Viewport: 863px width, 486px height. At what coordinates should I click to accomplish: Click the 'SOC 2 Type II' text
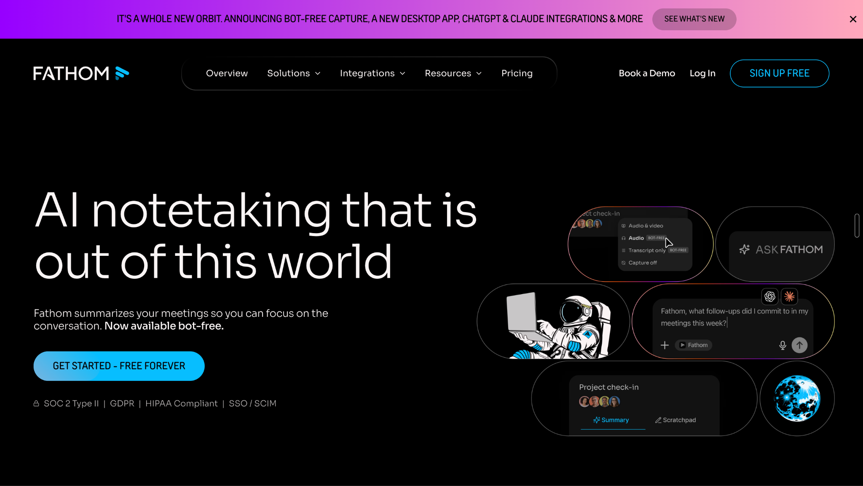point(71,404)
